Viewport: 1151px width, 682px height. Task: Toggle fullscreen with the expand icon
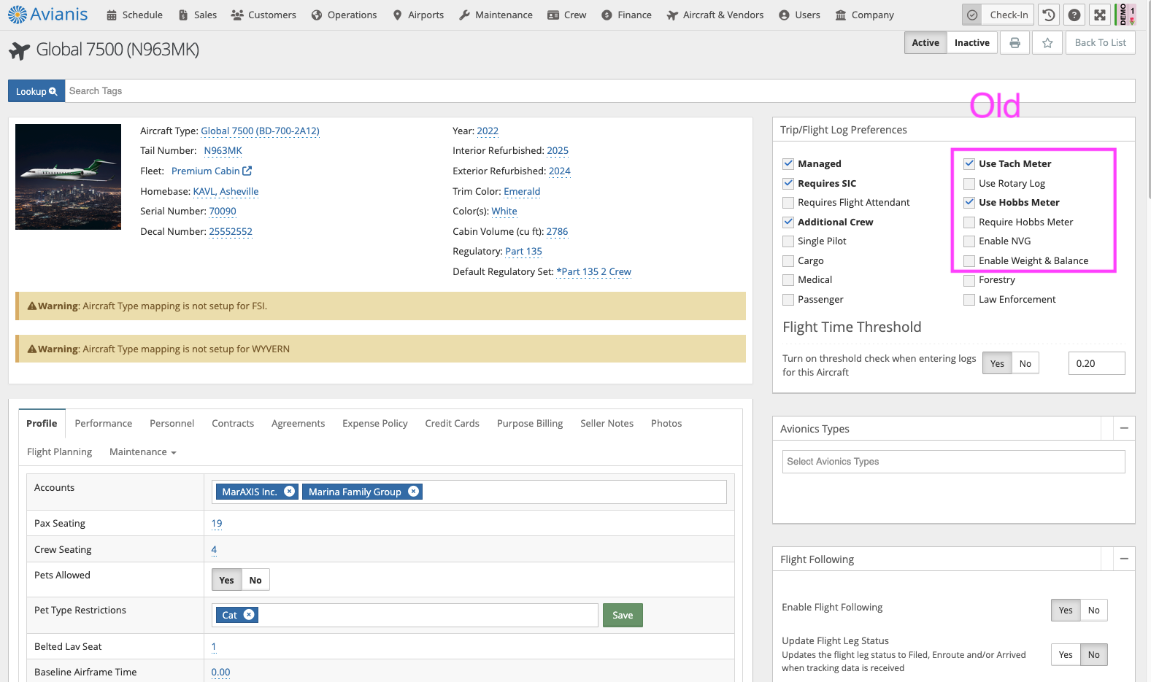point(1100,15)
